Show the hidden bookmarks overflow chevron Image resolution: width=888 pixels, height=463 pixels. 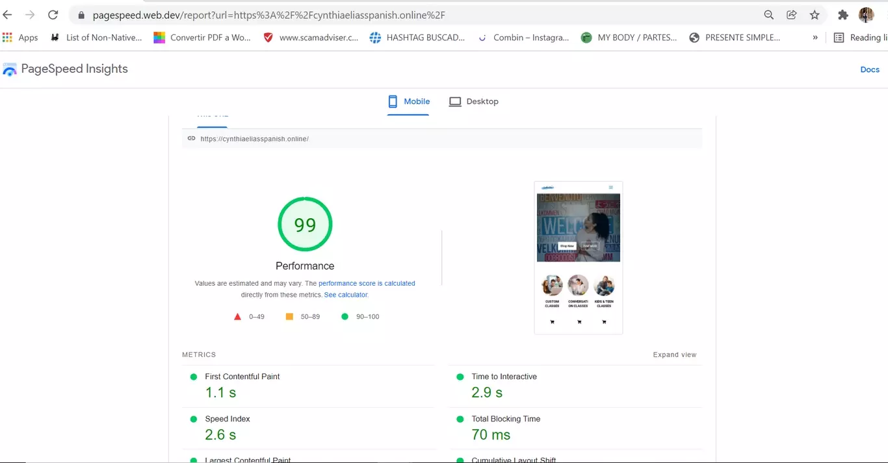coord(815,38)
